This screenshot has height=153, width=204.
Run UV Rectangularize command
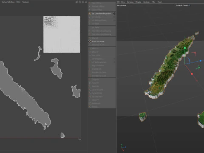pyautogui.click(x=102, y=62)
